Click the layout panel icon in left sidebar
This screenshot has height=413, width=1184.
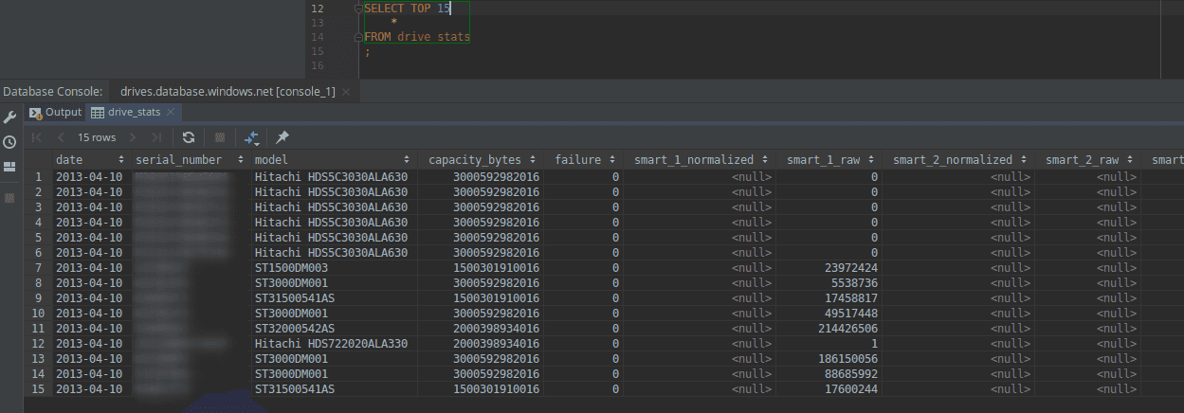9,167
